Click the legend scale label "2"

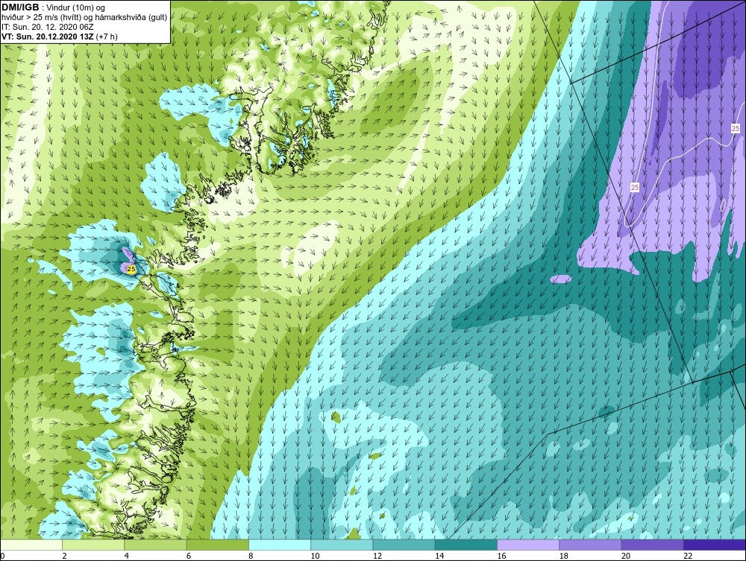(x=64, y=556)
